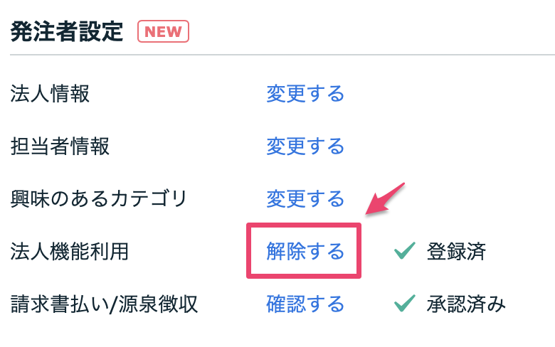Click the green checkmark beside 登録済
555x347 pixels.
(x=404, y=251)
